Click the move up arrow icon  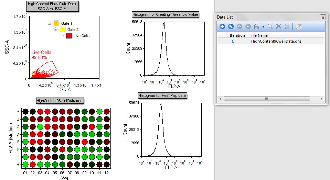[x=239, y=26]
